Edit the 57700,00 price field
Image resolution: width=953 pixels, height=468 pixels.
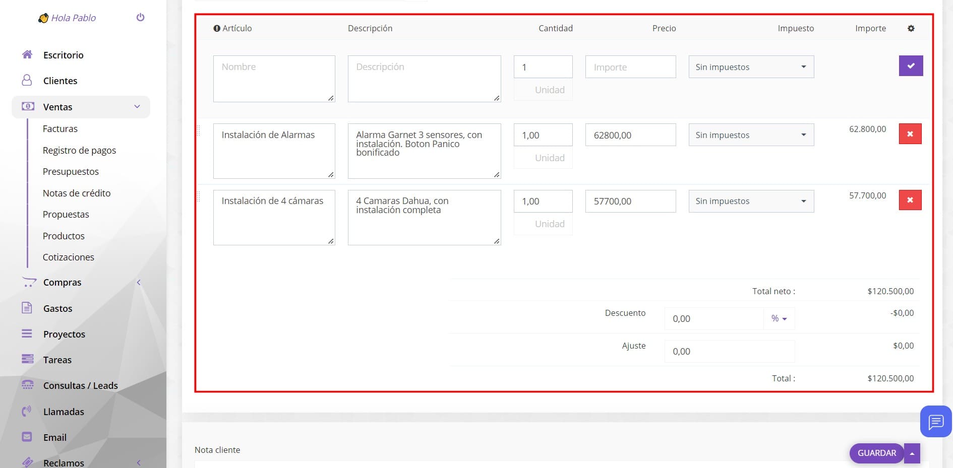(630, 200)
